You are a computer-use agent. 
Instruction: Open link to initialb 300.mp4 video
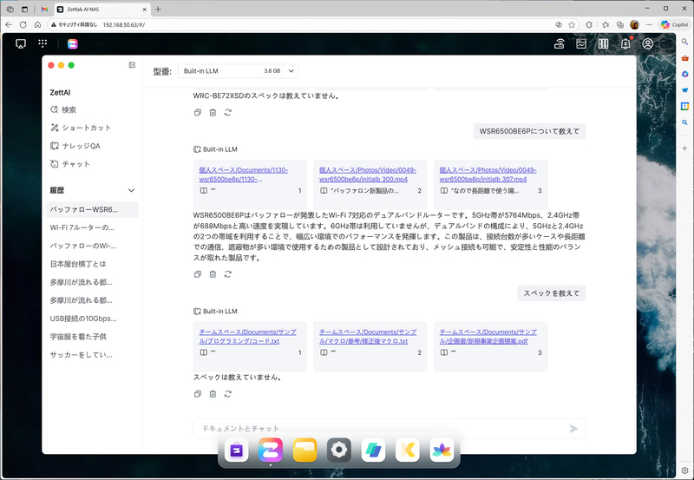tap(367, 174)
